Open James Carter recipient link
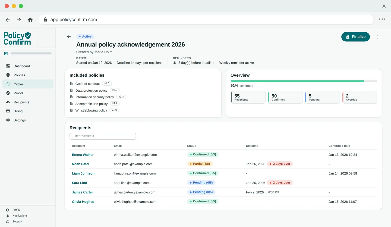391x227 pixels. point(83,192)
